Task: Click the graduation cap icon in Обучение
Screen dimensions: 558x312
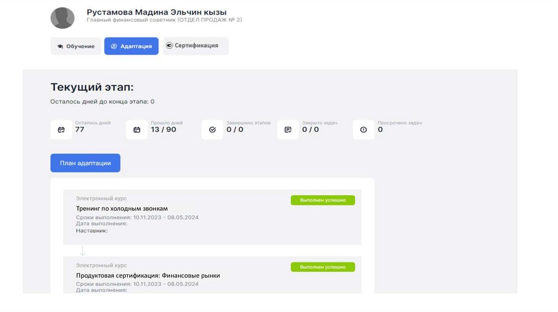Action: (x=60, y=46)
